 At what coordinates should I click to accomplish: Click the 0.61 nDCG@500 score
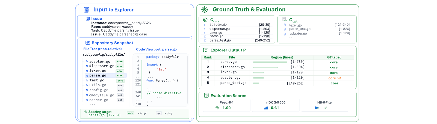[275, 108]
